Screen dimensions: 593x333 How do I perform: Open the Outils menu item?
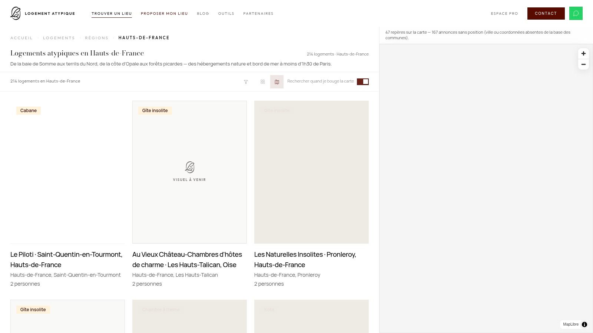tap(226, 14)
